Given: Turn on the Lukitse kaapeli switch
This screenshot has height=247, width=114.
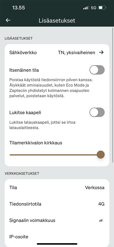Looking at the screenshot, I should point(97,112).
